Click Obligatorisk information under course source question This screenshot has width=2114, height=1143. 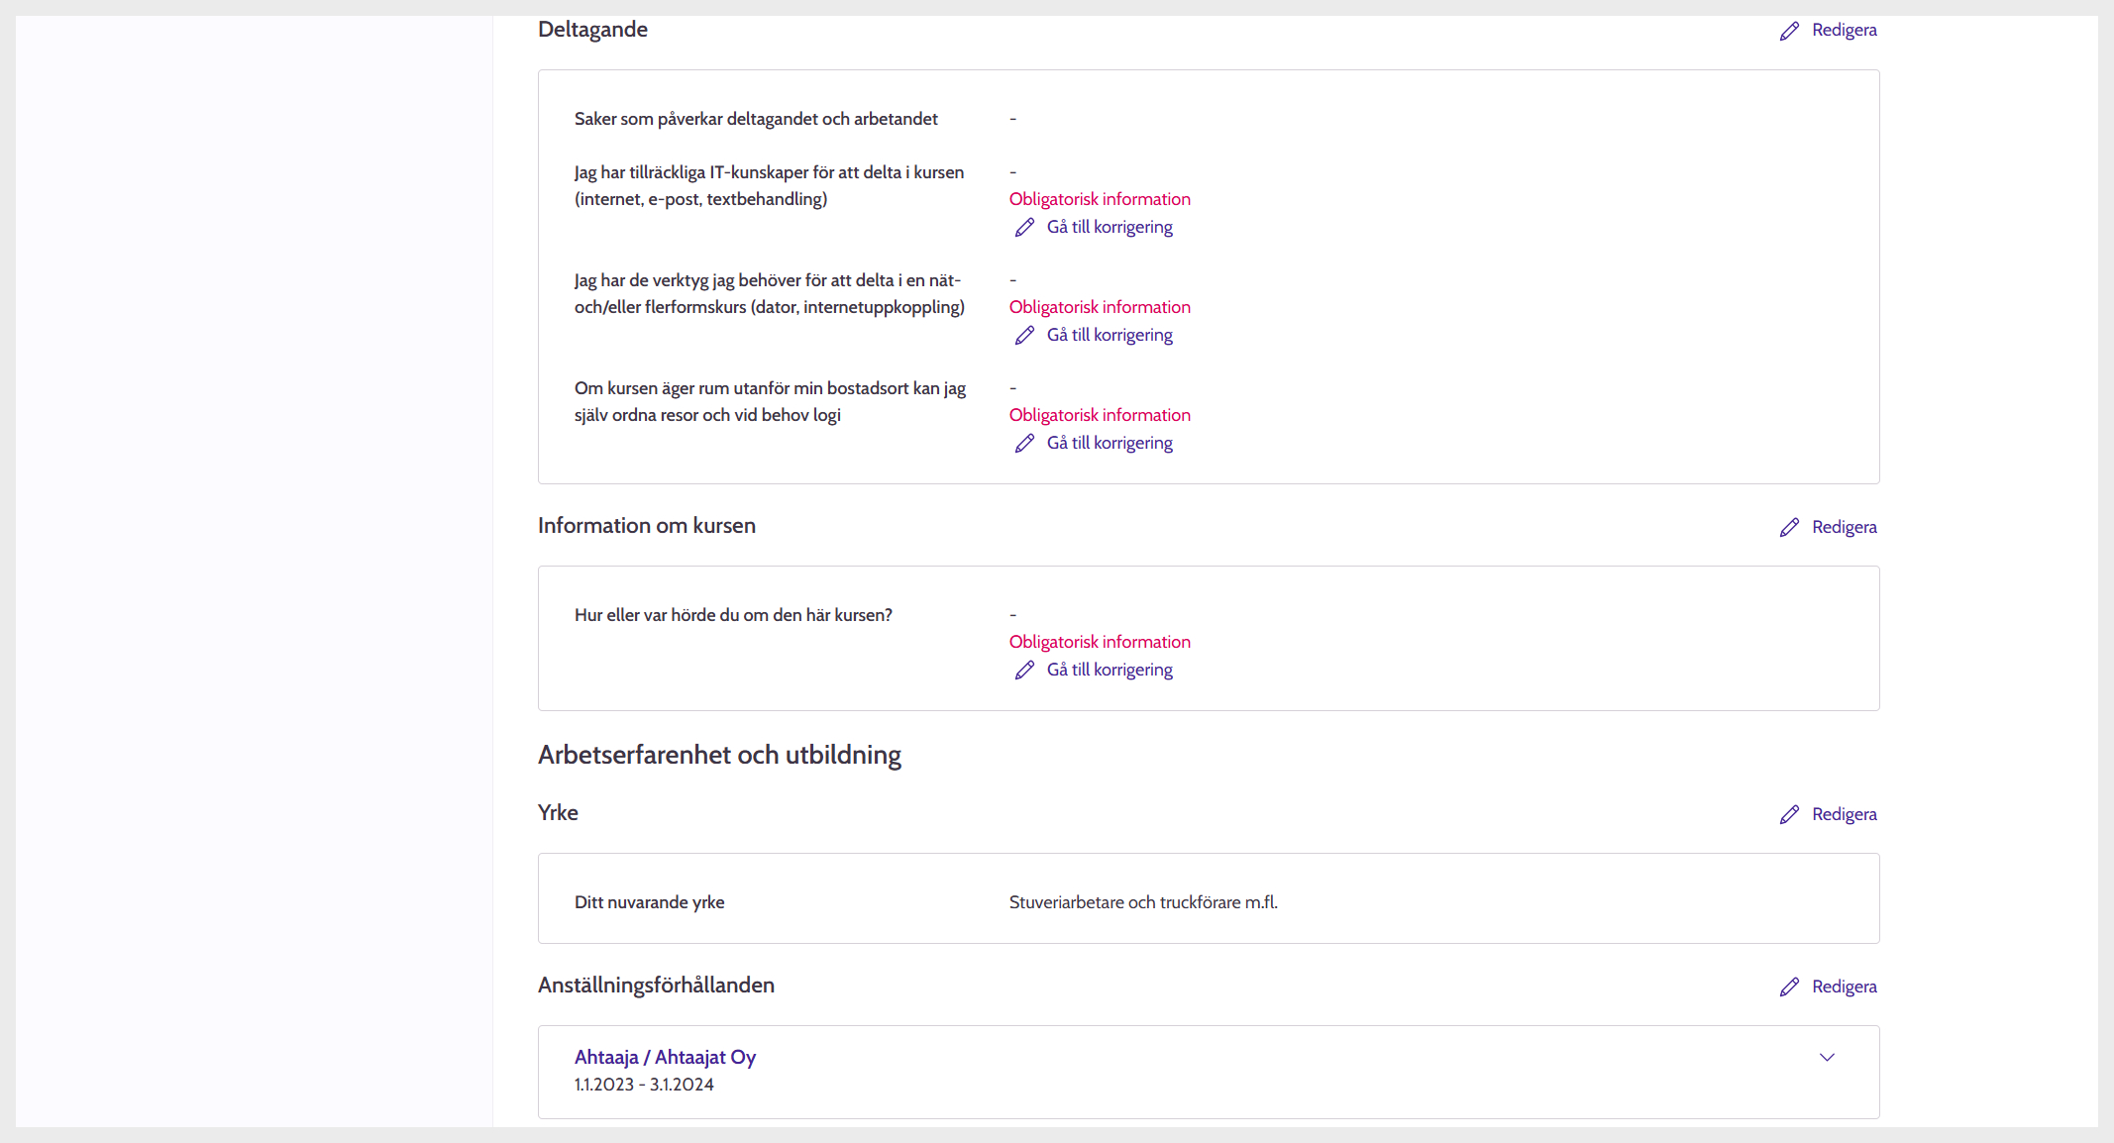1100,642
